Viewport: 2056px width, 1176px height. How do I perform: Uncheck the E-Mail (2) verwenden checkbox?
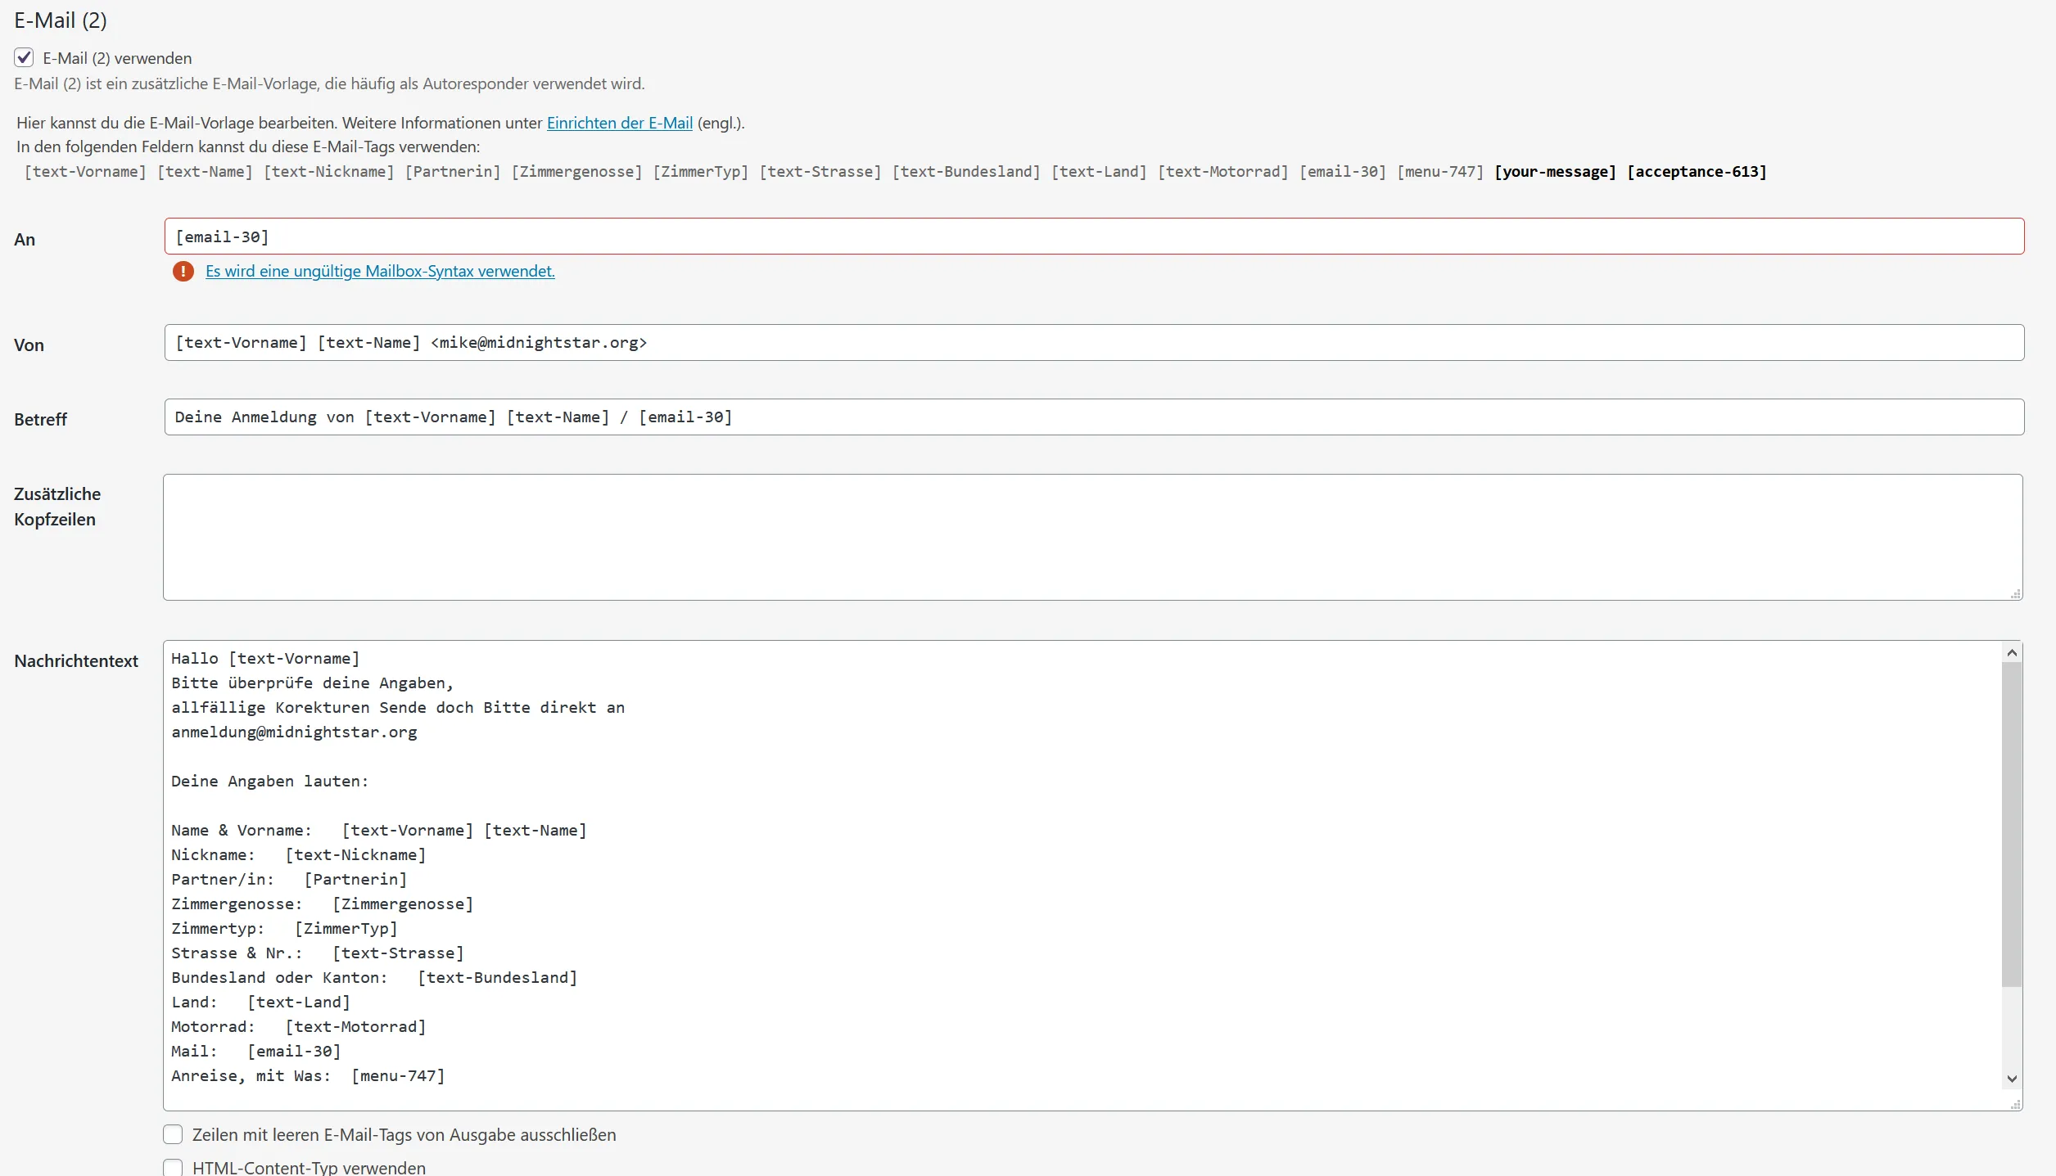(x=24, y=57)
